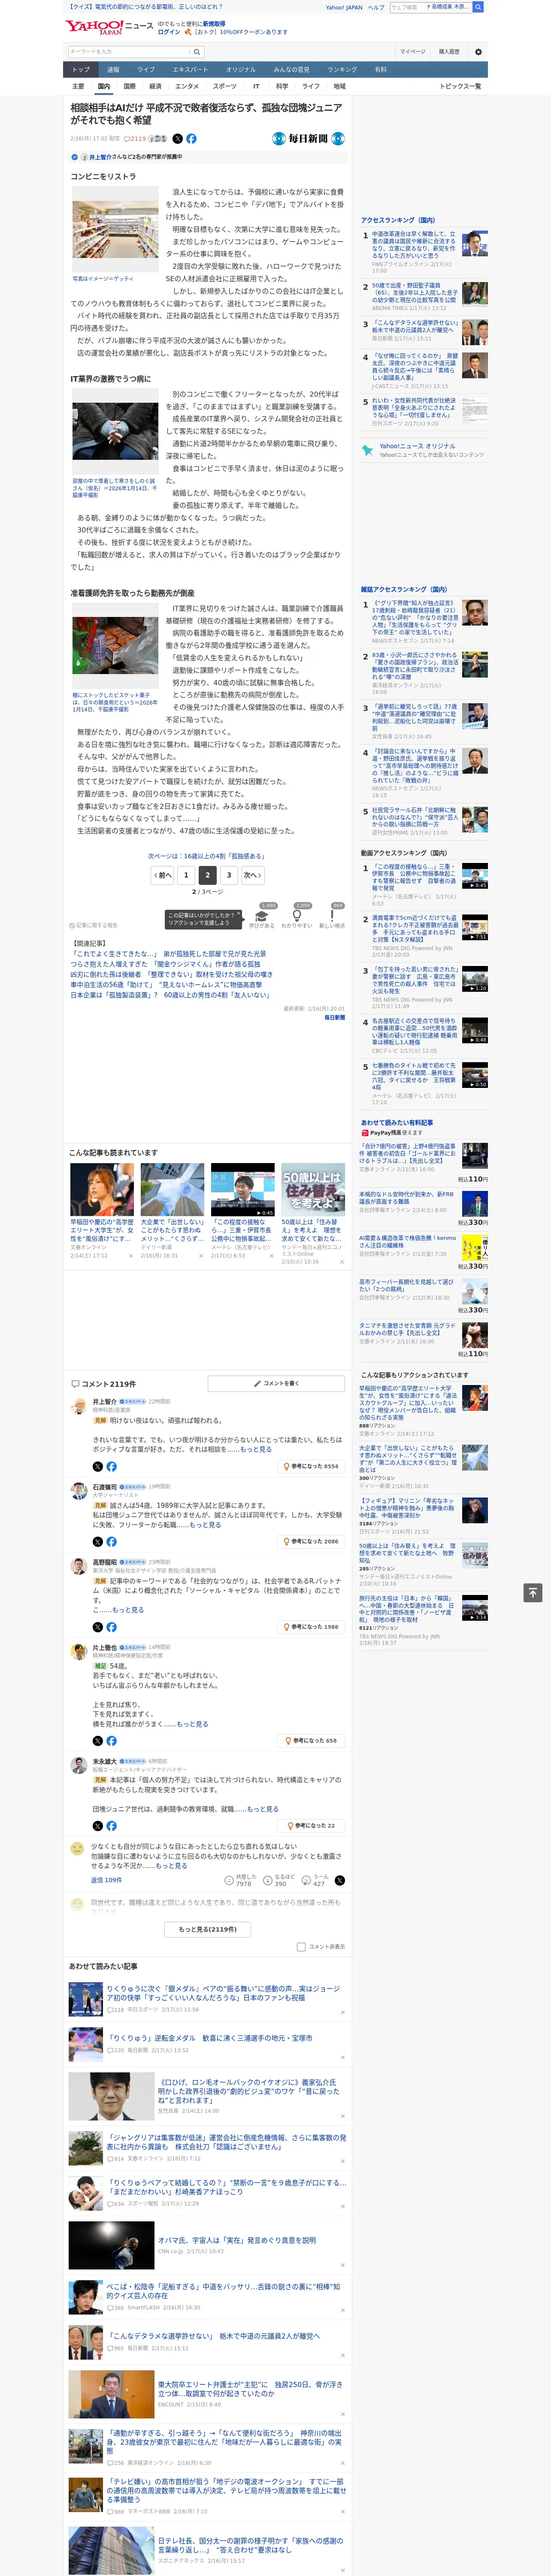This screenshot has height=2576, width=551.
Task: Click the 記事に関する報告 report icon link
Action: point(93,925)
